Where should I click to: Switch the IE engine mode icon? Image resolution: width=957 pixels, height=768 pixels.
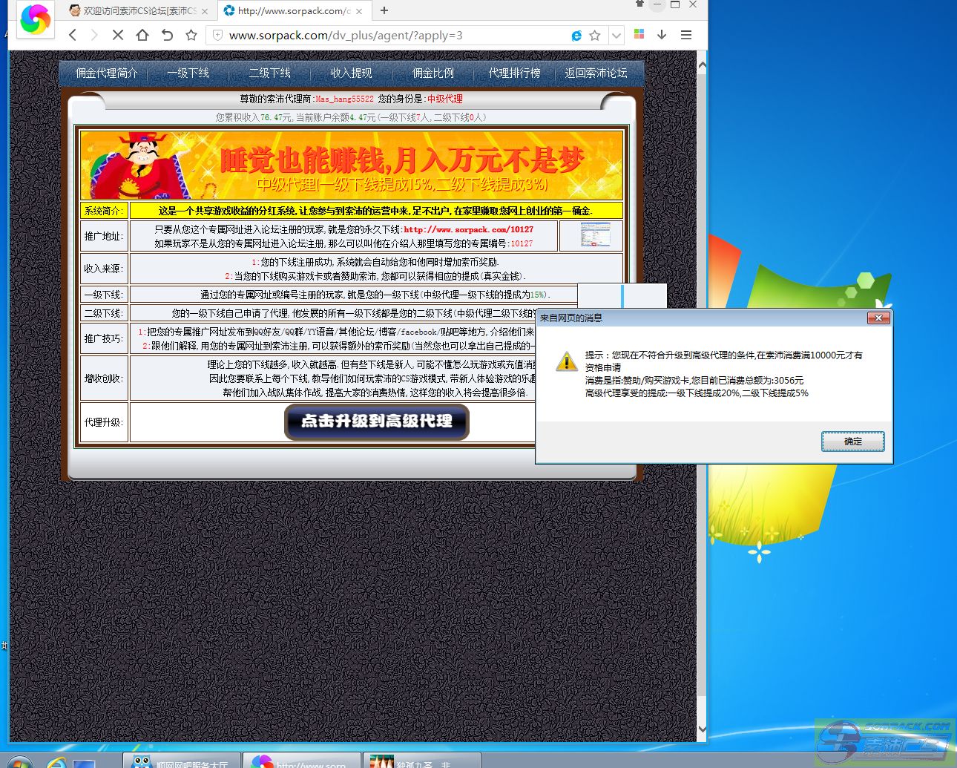(576, 35)
